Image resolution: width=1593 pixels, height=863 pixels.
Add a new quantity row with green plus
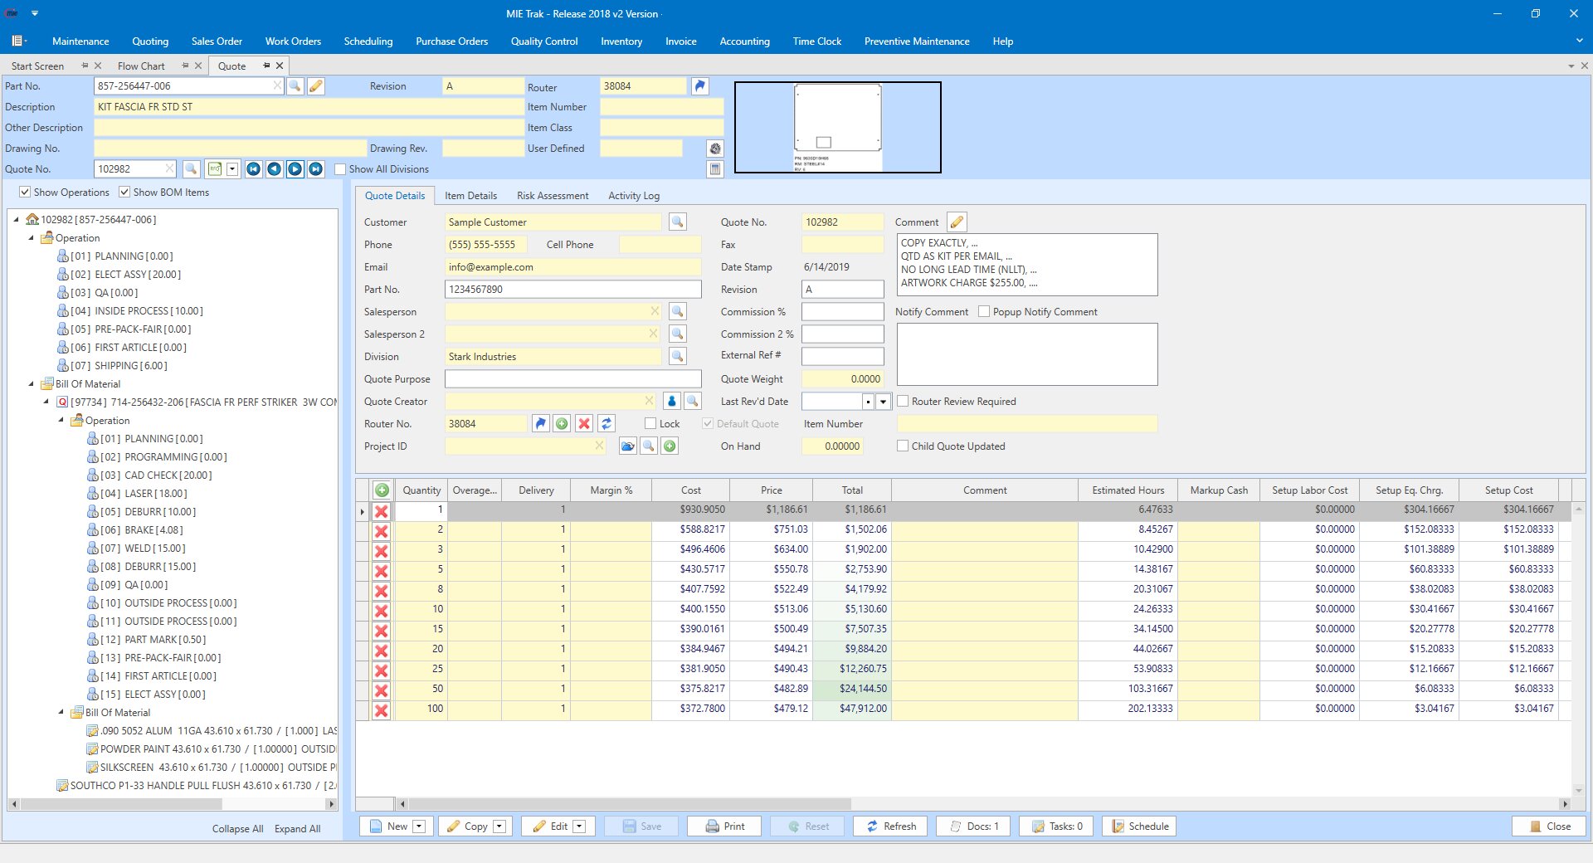(x=382, y=490)
